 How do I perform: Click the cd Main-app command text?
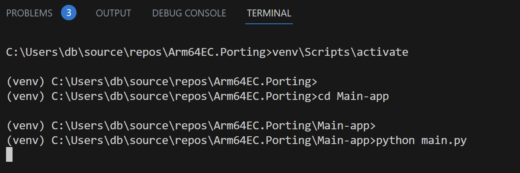[x=353, y=96]
